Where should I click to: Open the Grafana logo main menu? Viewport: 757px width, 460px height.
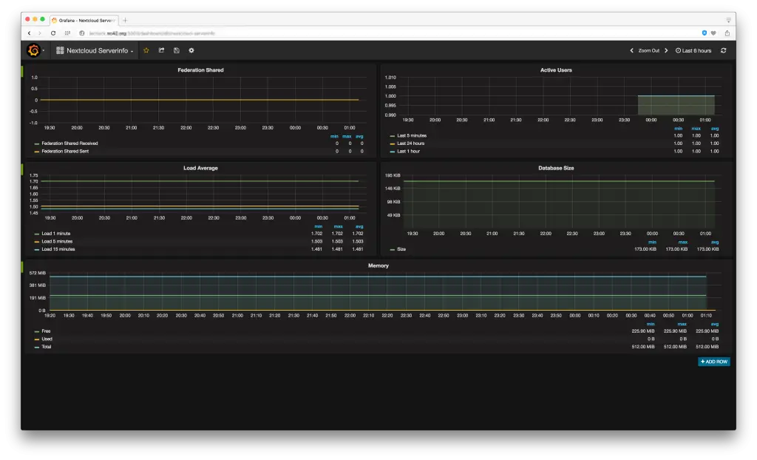[33, 50]
